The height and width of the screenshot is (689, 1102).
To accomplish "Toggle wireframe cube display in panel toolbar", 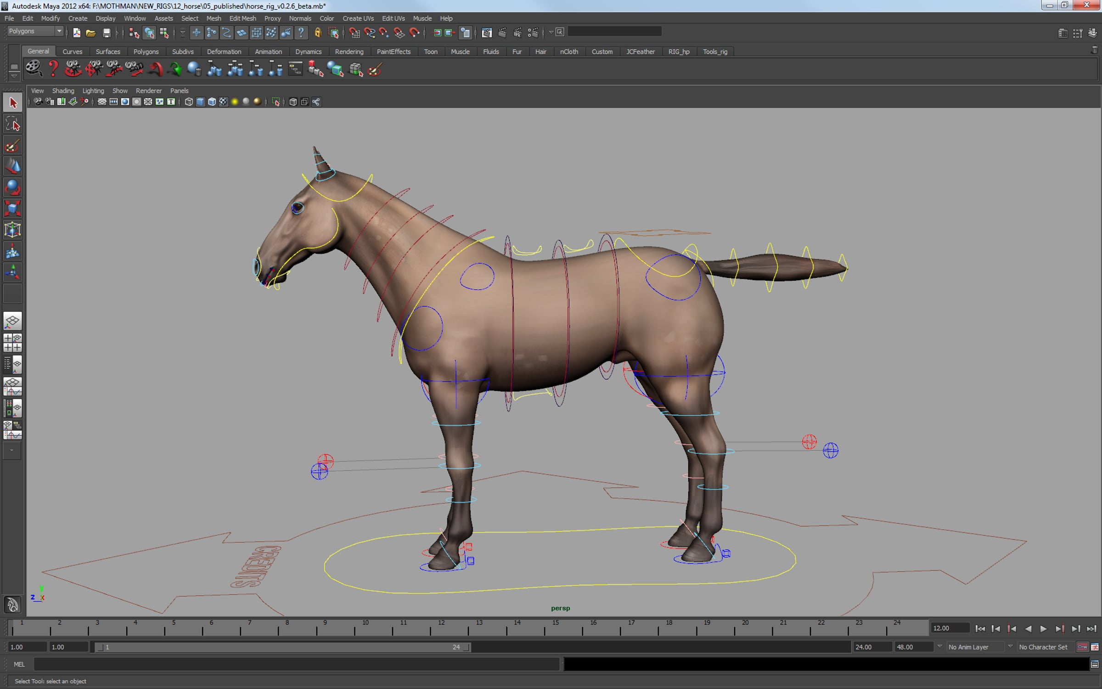I will pyautogui.click(x=189, y=102).
